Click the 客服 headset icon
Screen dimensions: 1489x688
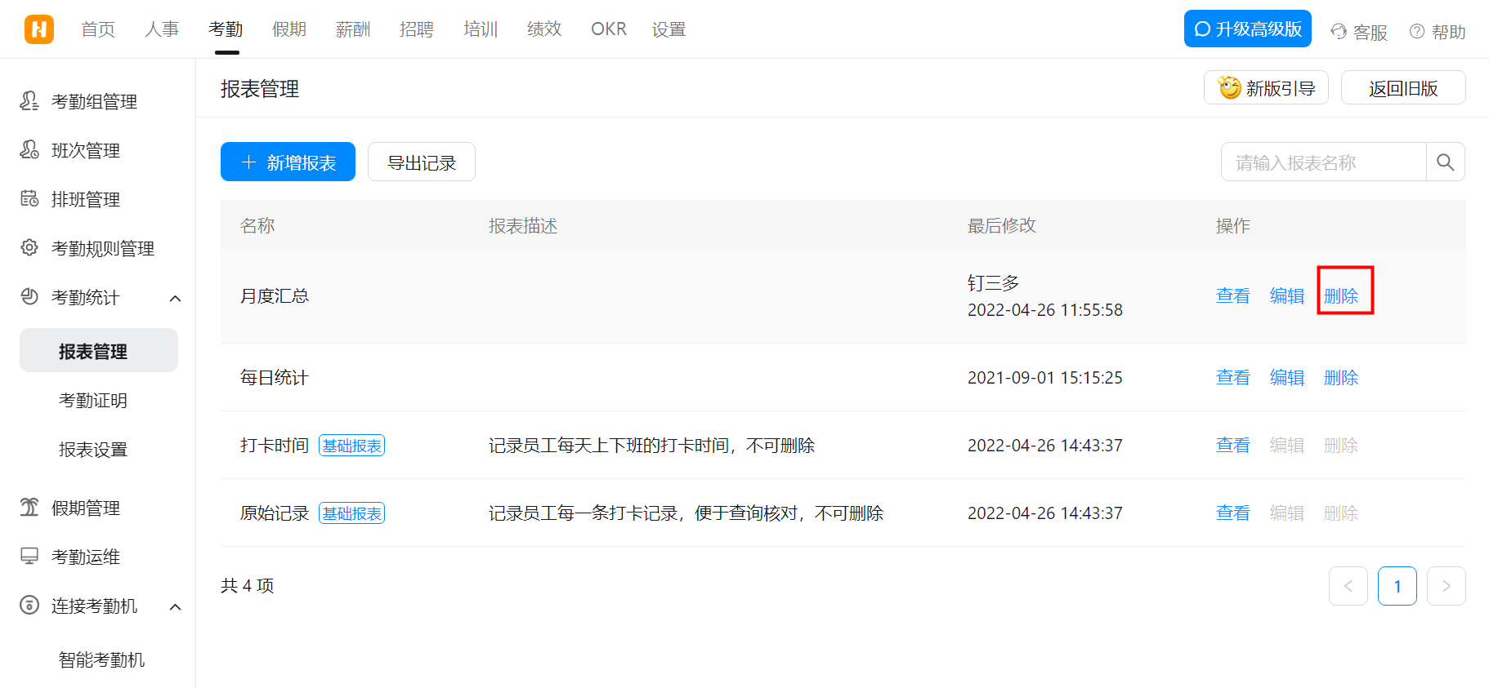point(1339,32)
